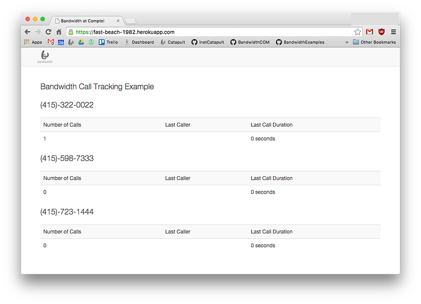
Task: Click the Bandwidth Call Tracking Example heading
Action: 97,87
